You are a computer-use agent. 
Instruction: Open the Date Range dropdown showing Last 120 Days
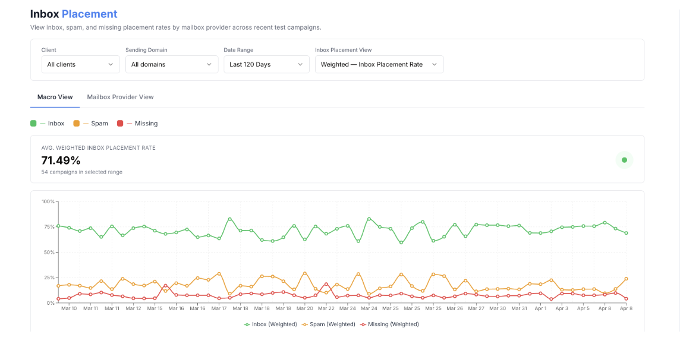(266, 64)
